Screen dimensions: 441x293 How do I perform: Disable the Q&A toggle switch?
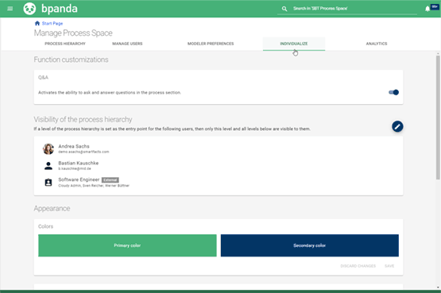pyautogui.click(x=393, y=92)
